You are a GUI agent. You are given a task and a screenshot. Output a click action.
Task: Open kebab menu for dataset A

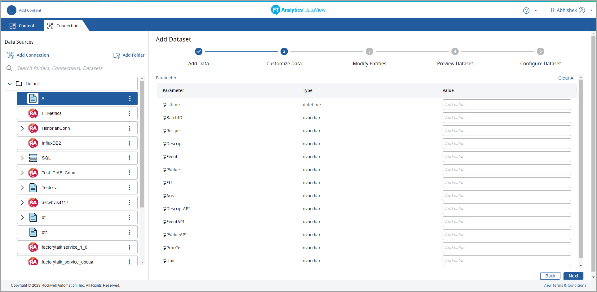(130, 98)
